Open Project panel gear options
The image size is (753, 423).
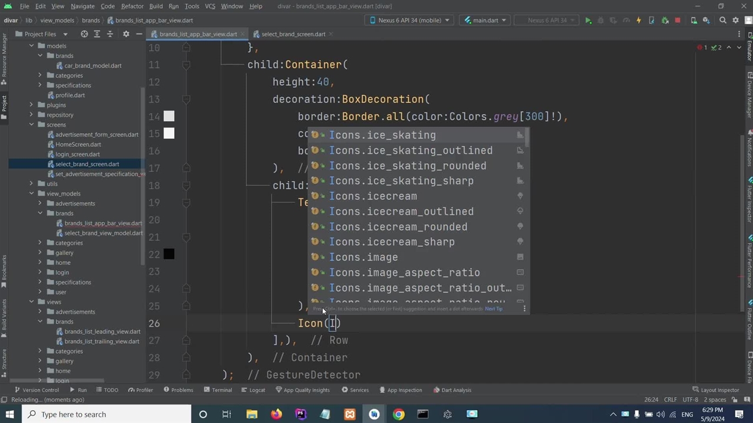click(x=126, y=34)
